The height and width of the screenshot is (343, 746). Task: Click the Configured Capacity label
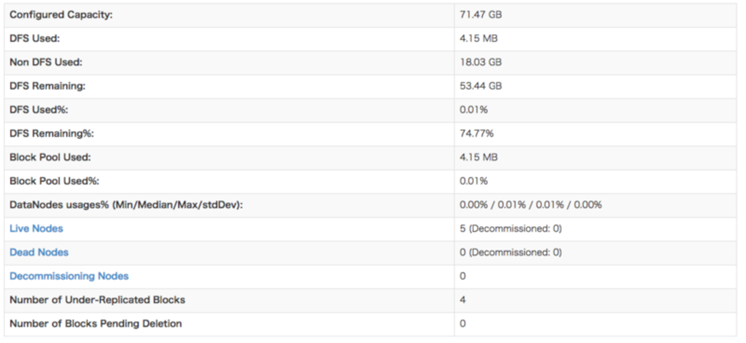[61, 15]
